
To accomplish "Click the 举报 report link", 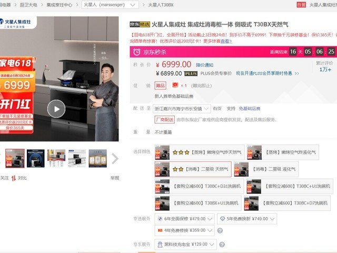I will (x=115, y=178).
